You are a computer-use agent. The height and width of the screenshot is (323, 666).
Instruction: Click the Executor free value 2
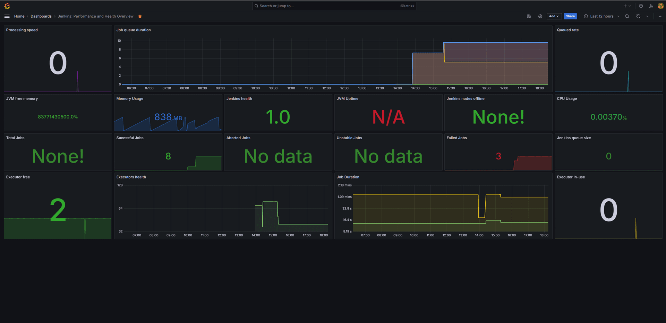pyautogui.click(x=58, y=210)
